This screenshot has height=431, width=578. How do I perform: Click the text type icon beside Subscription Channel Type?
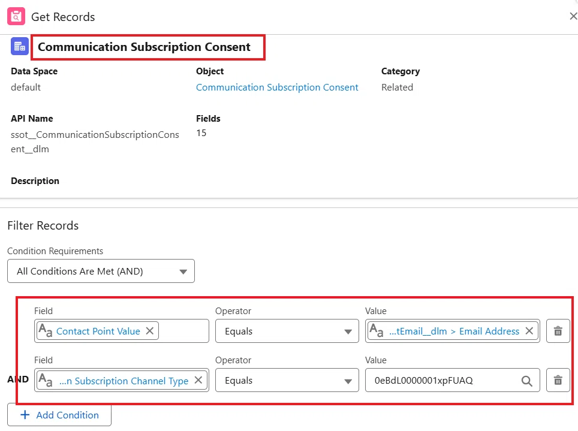pos(46,380)
